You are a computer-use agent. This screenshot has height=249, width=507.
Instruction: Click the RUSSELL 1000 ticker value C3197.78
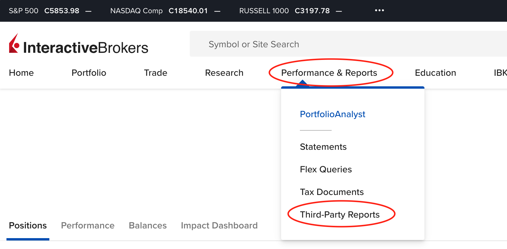312,11
